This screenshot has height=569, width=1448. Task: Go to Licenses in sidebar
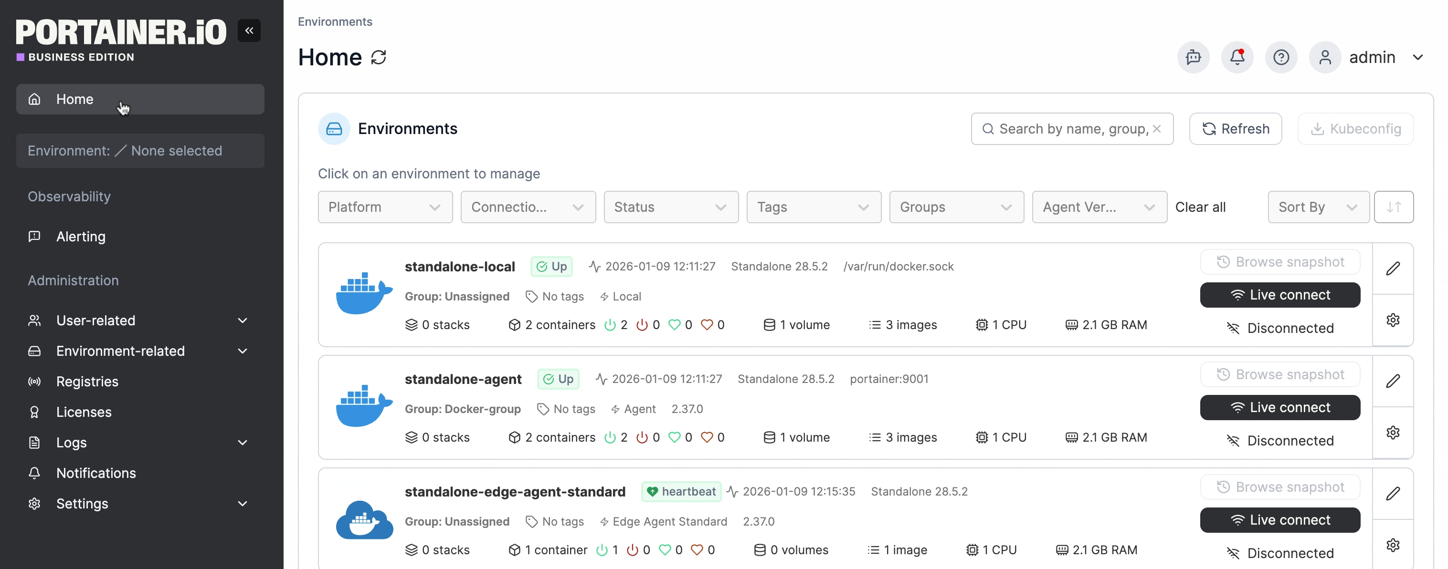[x=84, y=412]
